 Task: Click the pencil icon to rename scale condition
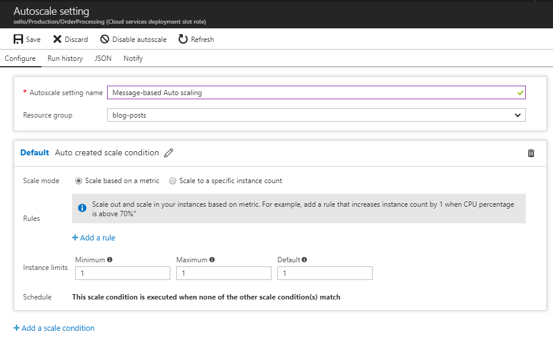click(169, 153)
